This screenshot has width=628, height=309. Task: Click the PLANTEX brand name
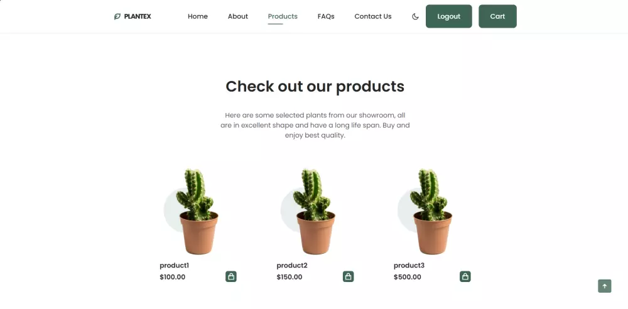click(x=138, y=16)
